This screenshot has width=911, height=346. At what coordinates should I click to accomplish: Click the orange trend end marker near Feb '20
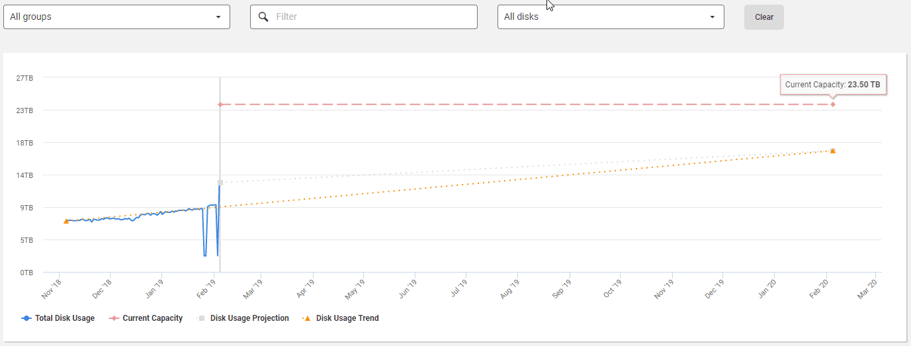point(832,151)
